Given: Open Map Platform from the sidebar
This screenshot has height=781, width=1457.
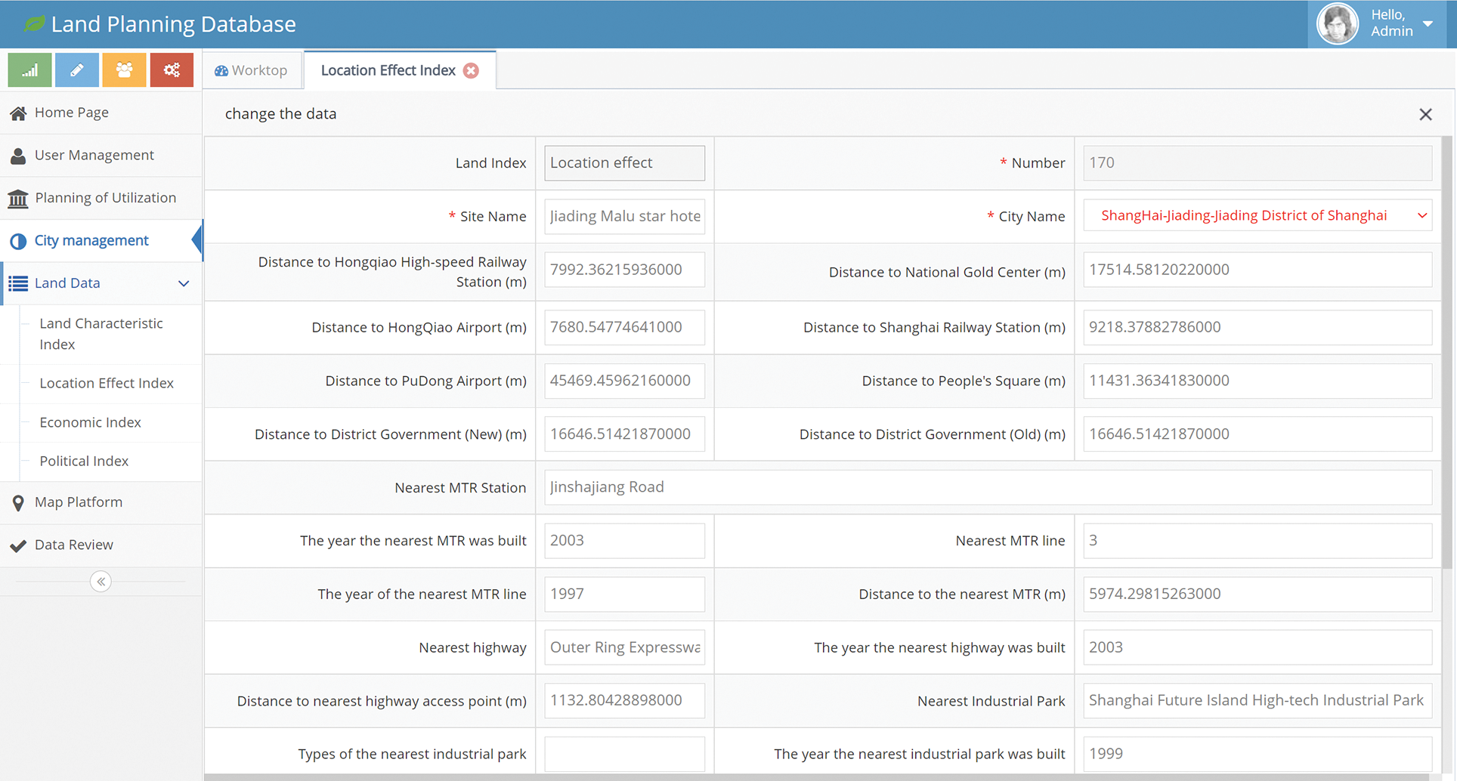Looking at the screenshot, I should pos(78,502).
